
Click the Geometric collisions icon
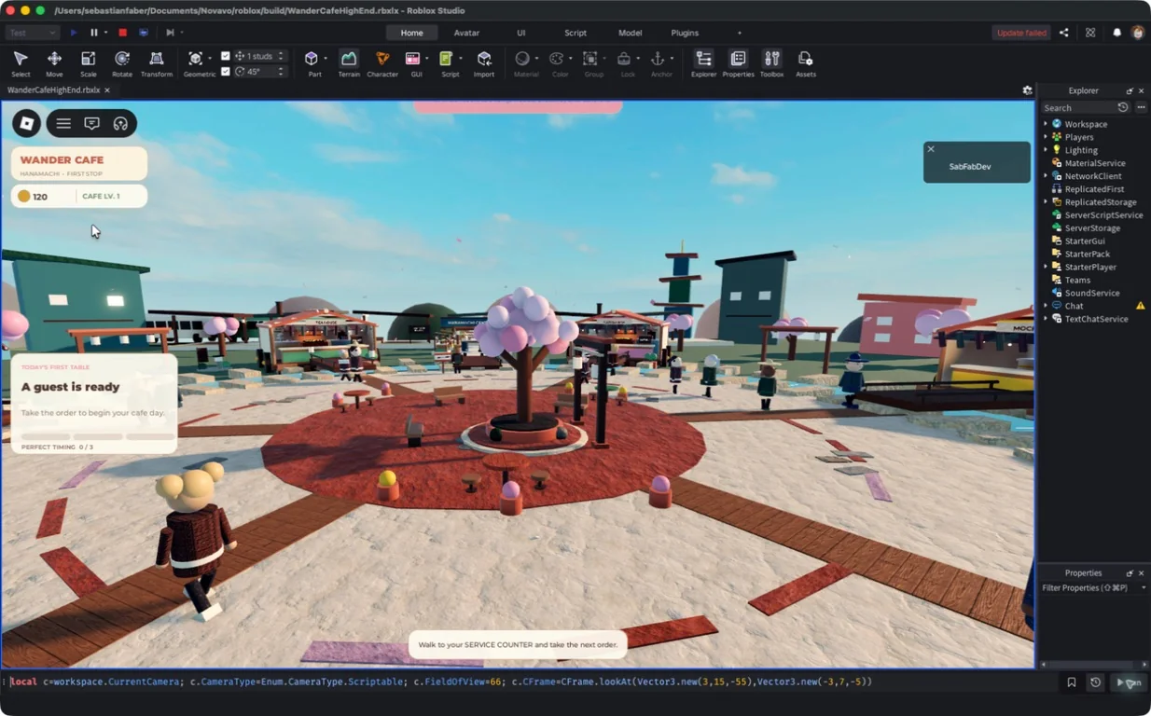196,59
